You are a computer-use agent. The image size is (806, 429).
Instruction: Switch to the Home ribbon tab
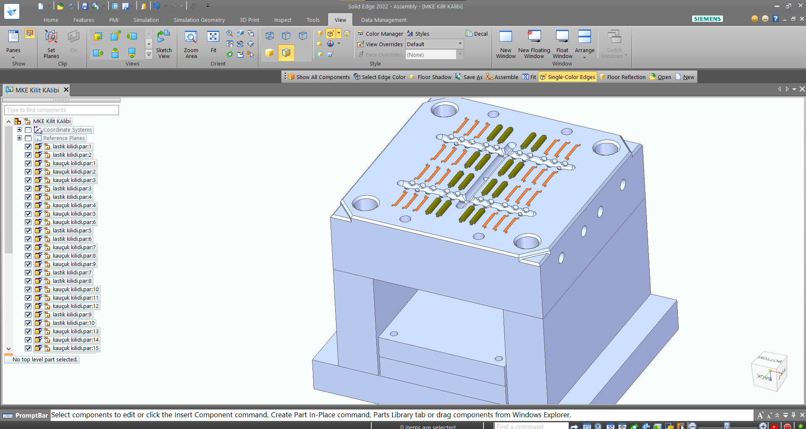51,20
